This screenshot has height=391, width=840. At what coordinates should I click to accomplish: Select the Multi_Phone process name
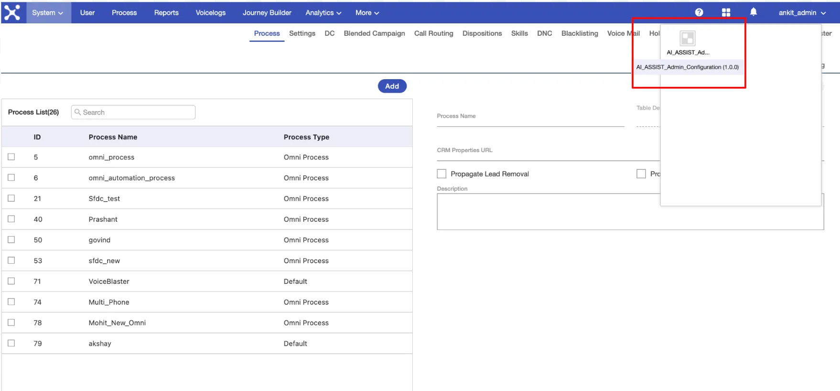coord(109,302)
